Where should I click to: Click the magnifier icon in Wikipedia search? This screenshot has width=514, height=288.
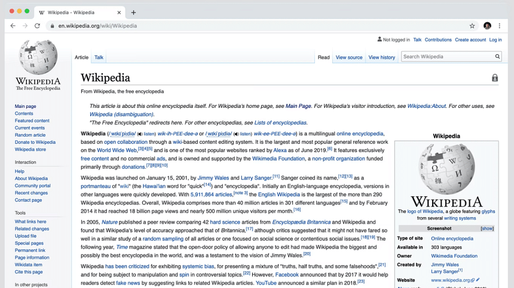497,57
